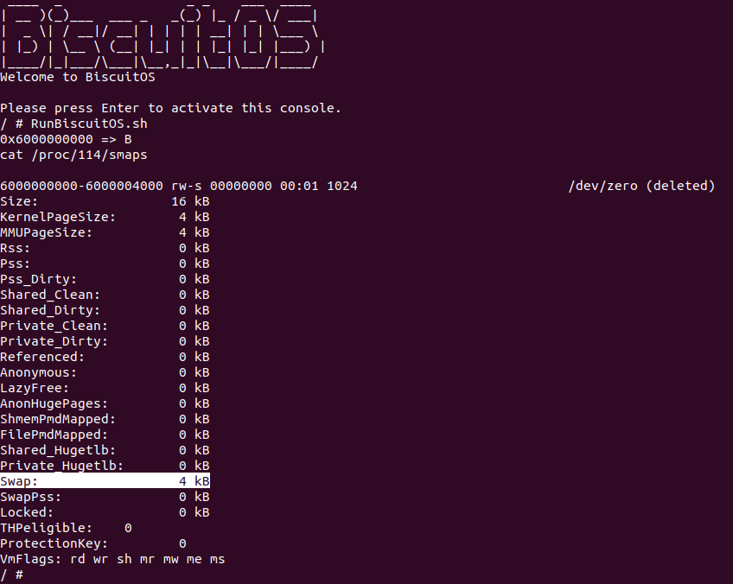Click the 'Locked:' label

[28, 512]
